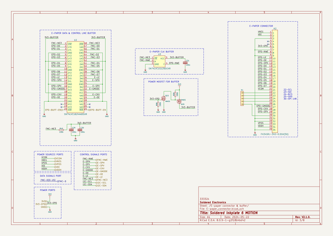
Task: Click the GND symbol below connector K2 wiring
Action: point(255,134)
